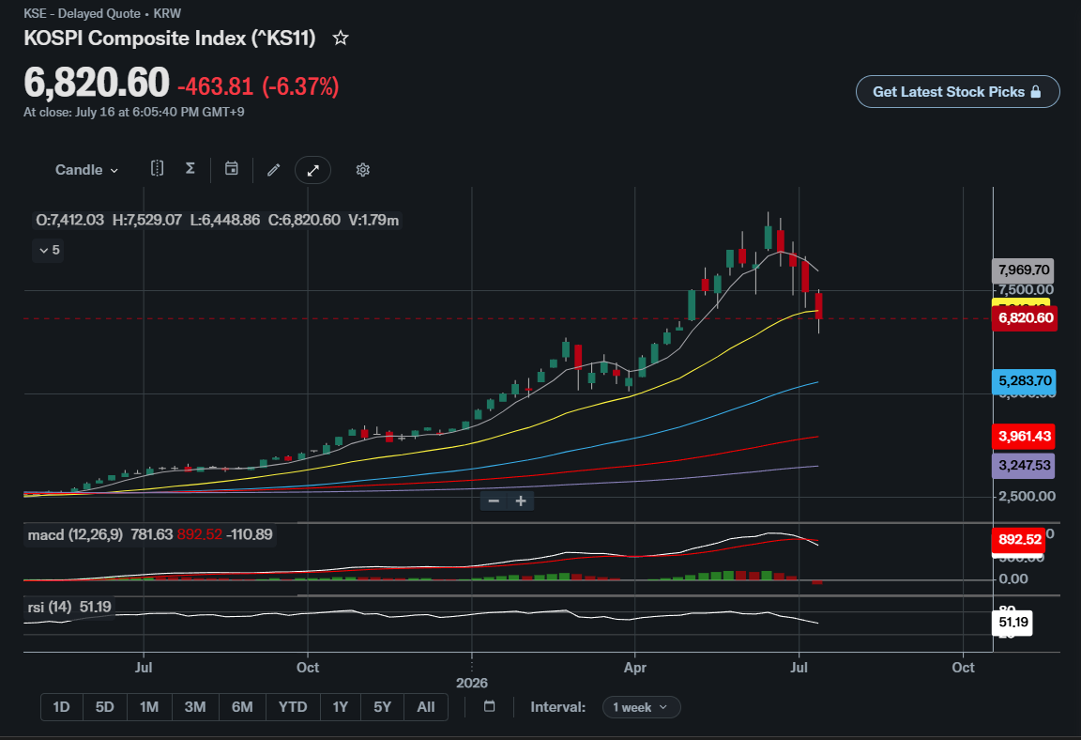Select the 3M range tab
This screenshot has height=740, width=1081.
(195, 707)
